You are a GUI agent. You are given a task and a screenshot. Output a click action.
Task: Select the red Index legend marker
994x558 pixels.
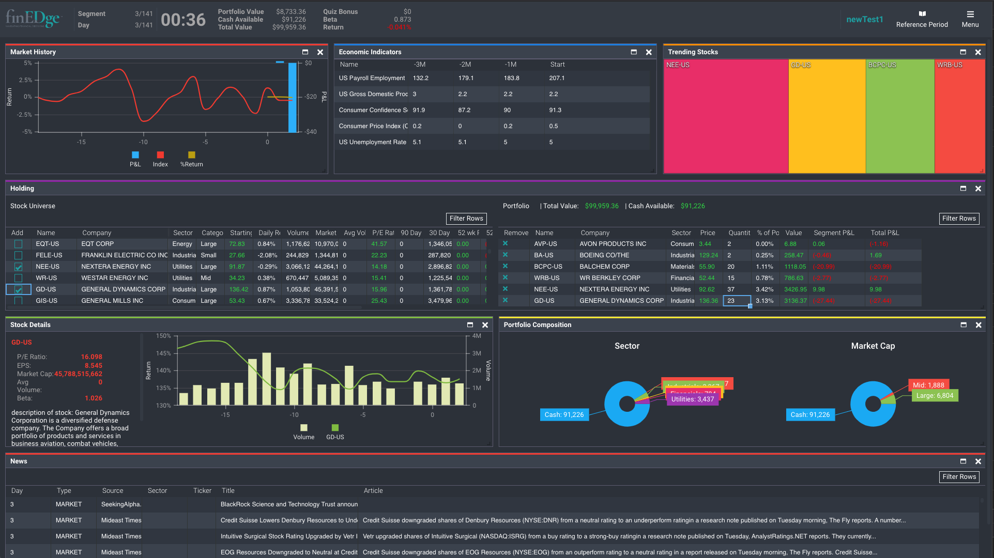coord(160,154)
